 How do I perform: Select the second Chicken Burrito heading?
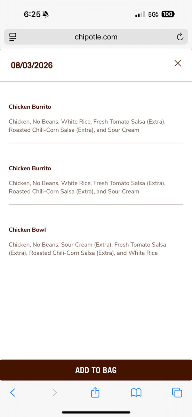[30, 168]
